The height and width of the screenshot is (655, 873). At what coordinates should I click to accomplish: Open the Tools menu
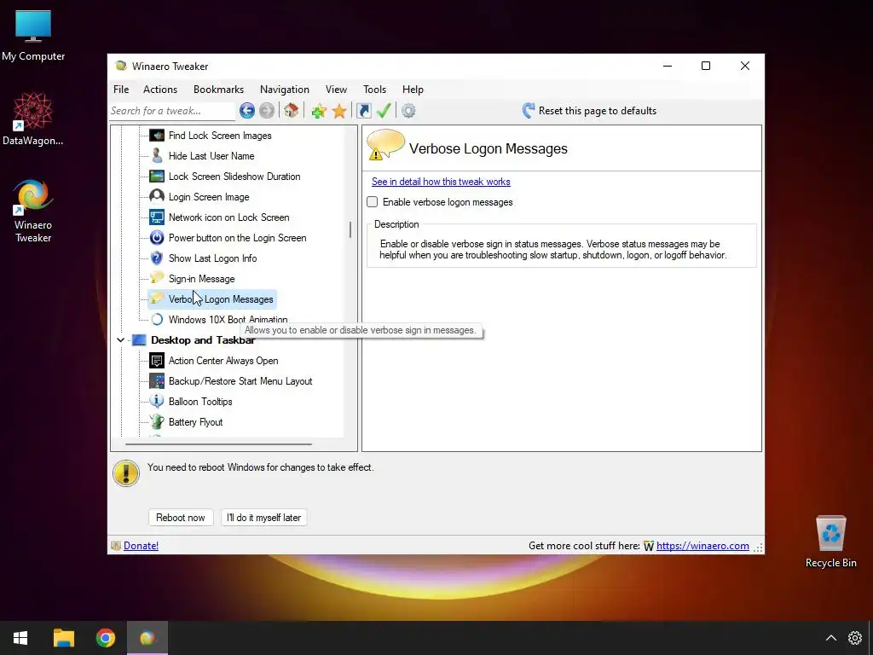374,89
